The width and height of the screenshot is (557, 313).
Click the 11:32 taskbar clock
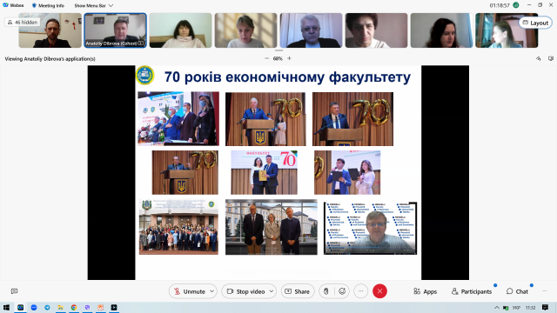tap(530, 308)
